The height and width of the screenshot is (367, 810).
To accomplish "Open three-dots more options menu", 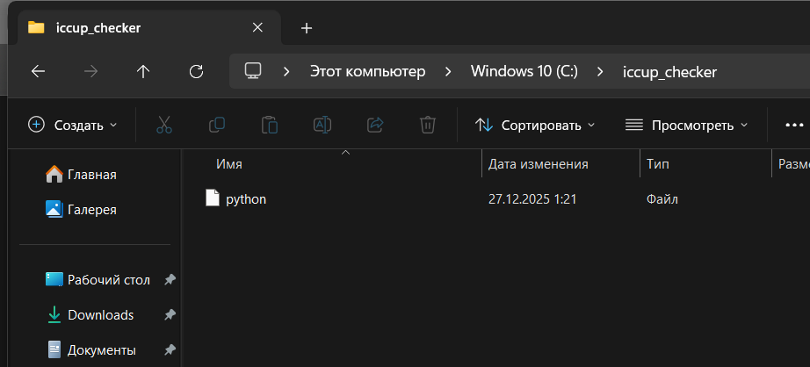I will [794, 125].
